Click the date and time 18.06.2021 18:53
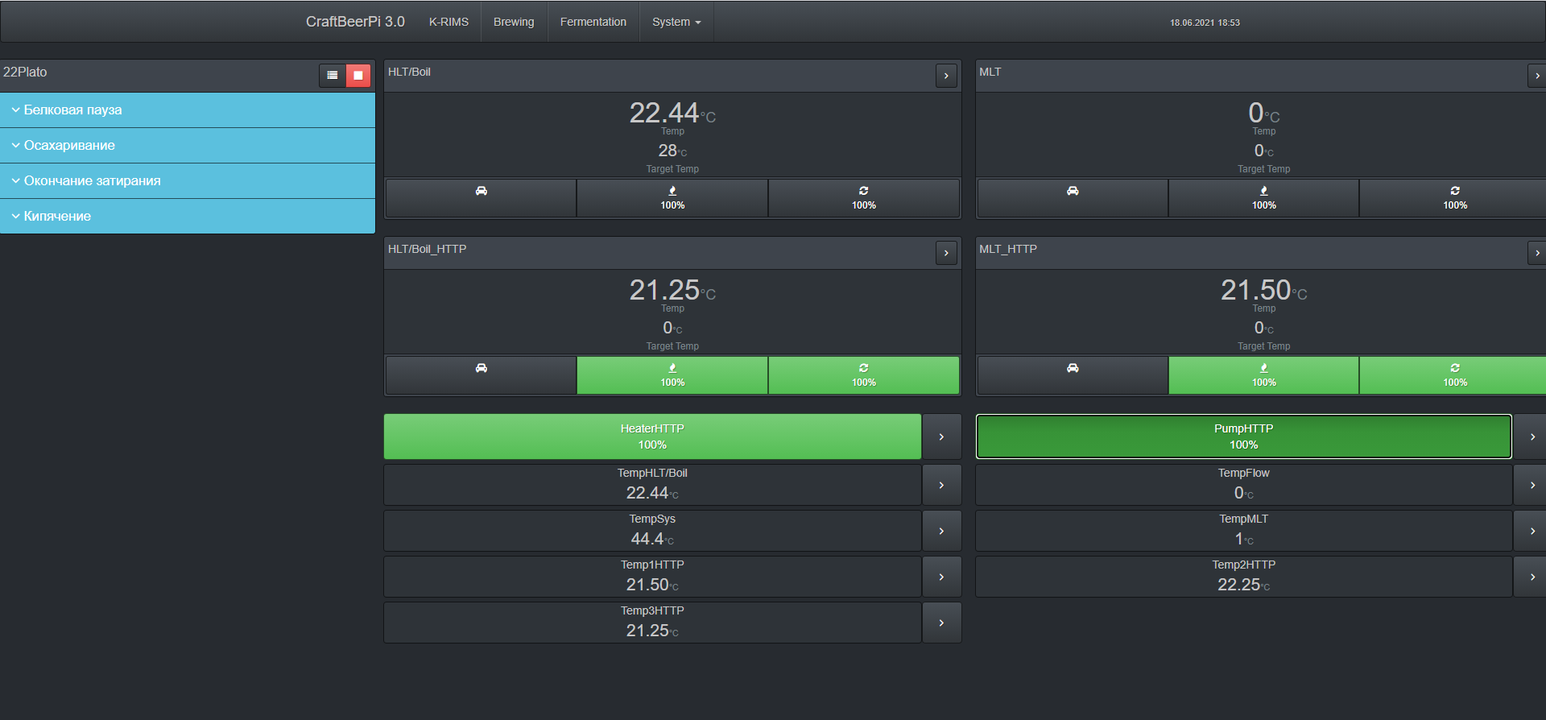Image resolution: width=1546 pixels, height=720 pixels. coord(1205,23)
